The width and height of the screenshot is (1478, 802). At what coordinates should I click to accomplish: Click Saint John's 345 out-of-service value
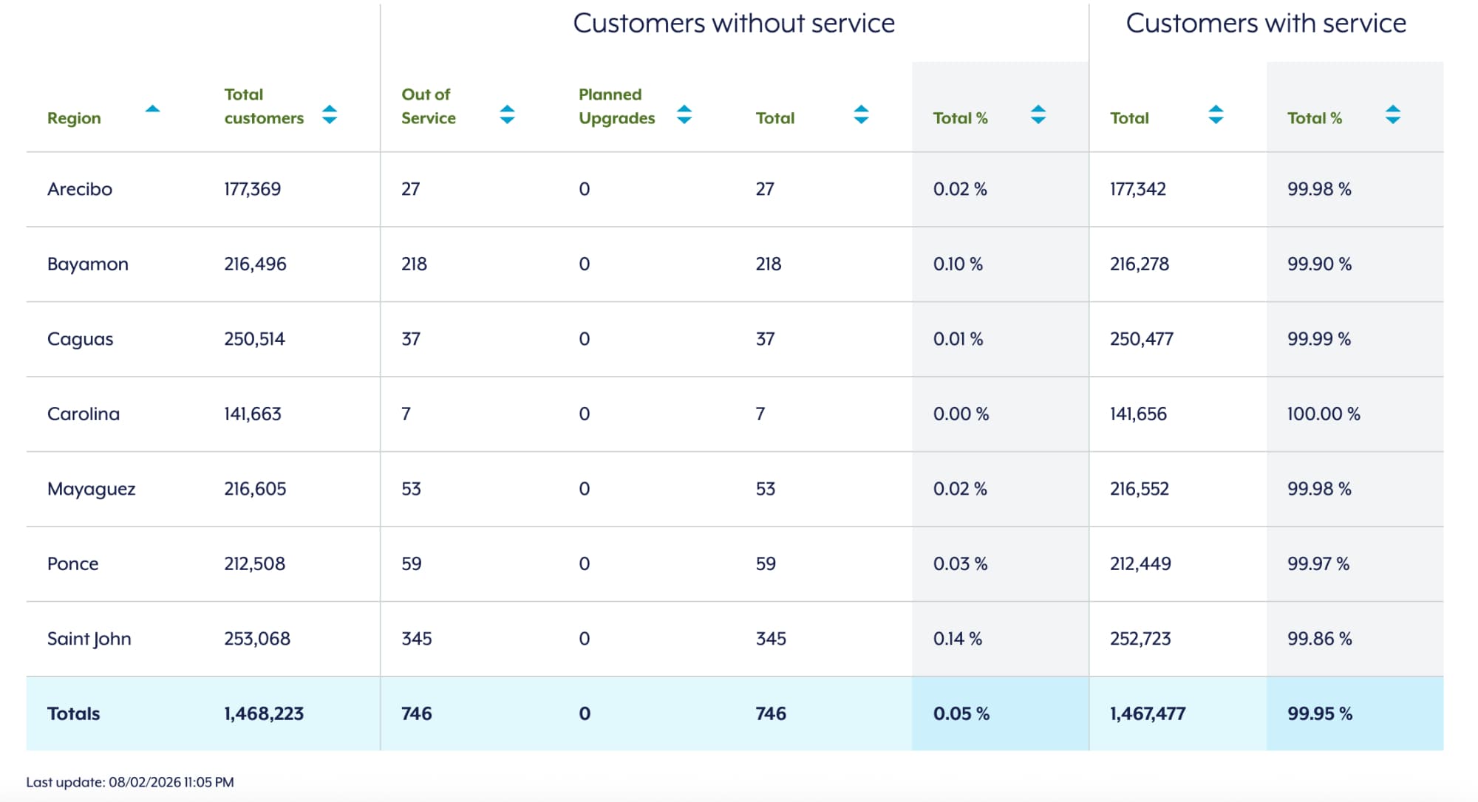tap(417, 639)
